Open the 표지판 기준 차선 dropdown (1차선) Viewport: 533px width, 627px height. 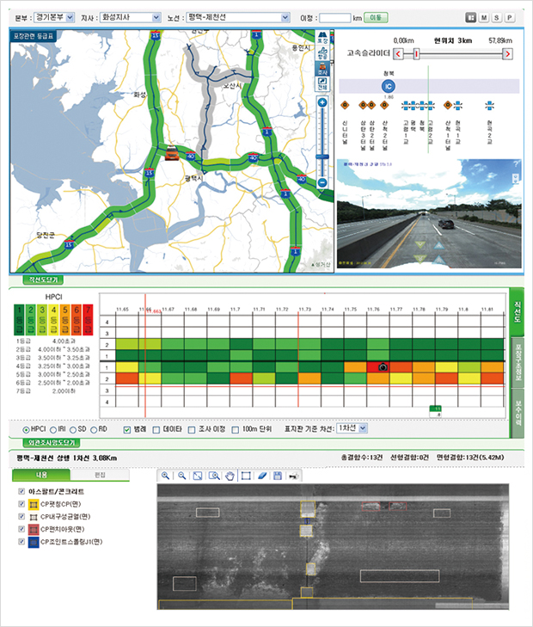[x=352, y=428]
